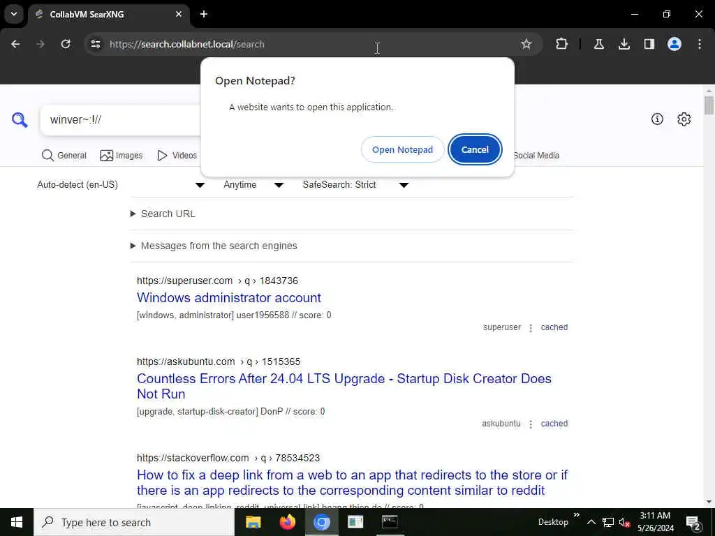Open superuser result three-dot options

[531, 328]
